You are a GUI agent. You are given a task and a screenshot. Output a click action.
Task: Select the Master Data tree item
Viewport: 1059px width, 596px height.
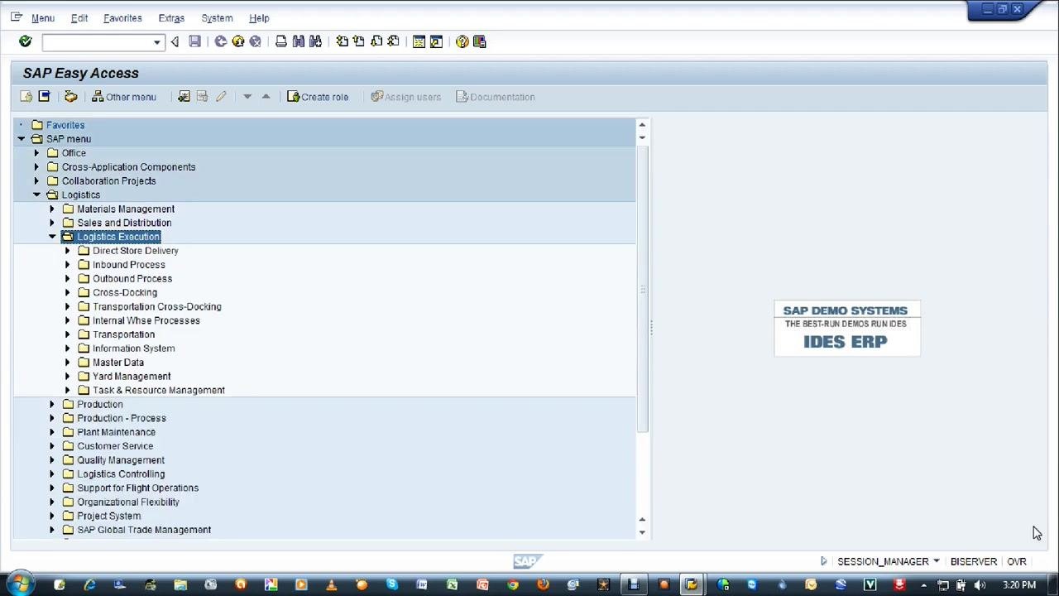pos(118,363)
